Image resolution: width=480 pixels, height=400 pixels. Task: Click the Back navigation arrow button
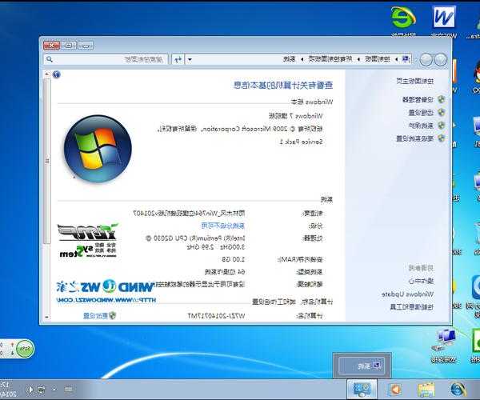pos(439,59)
